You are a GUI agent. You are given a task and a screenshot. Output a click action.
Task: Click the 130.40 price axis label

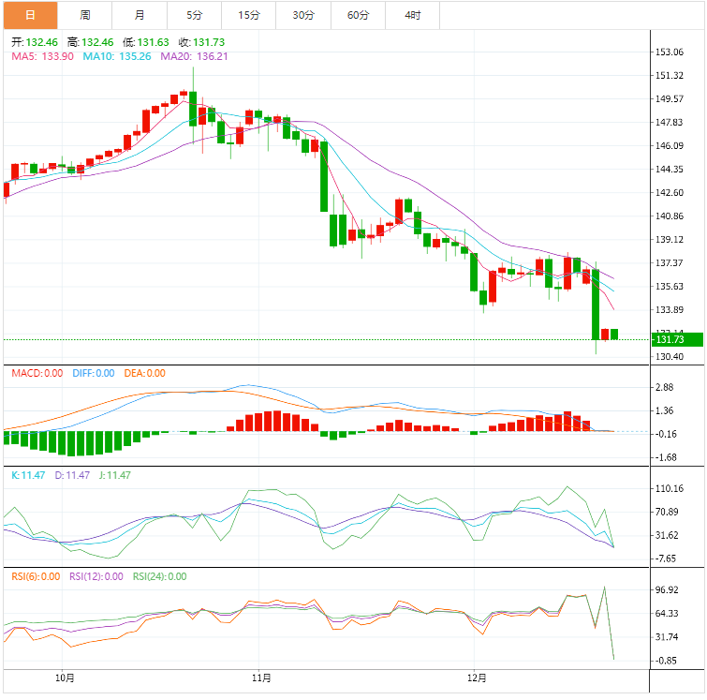coord(670,356)
